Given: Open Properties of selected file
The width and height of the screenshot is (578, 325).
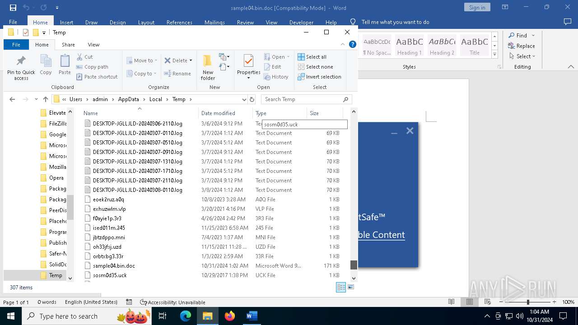Looking at the screenshot, I should 248,66.
